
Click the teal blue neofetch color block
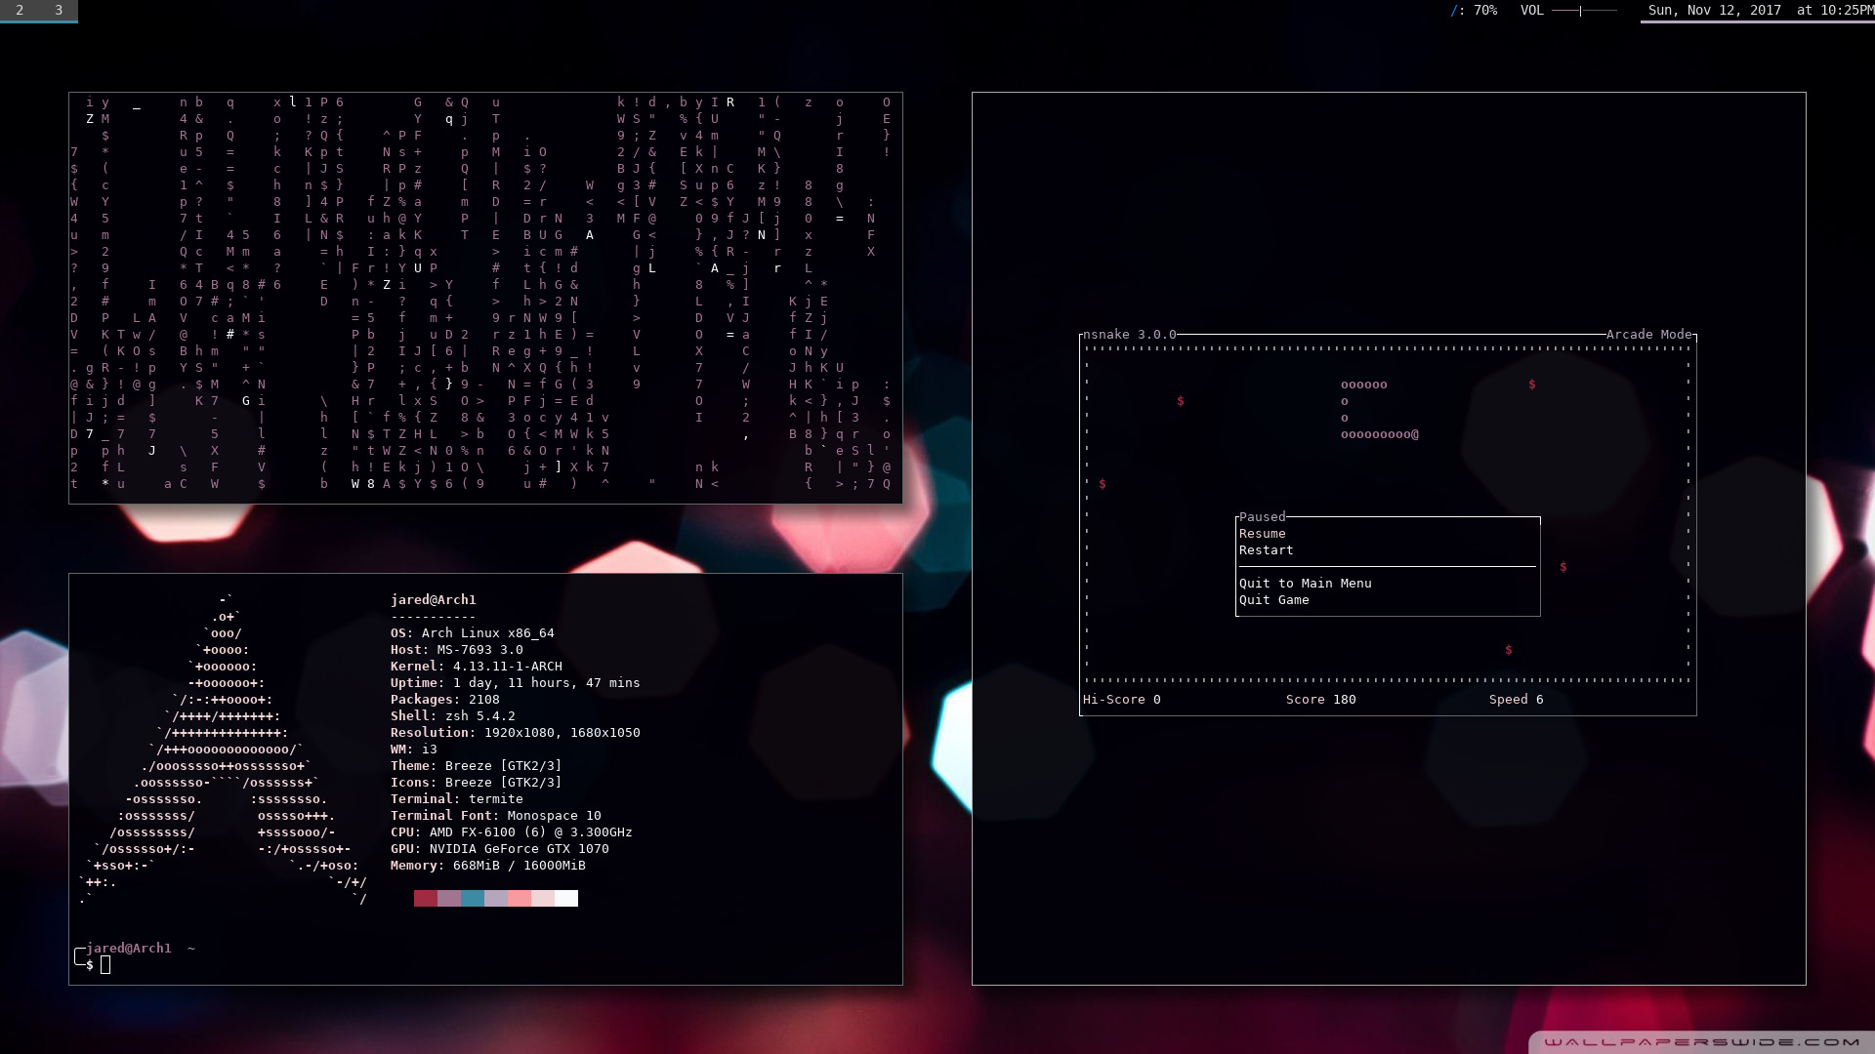pos(472,898)
